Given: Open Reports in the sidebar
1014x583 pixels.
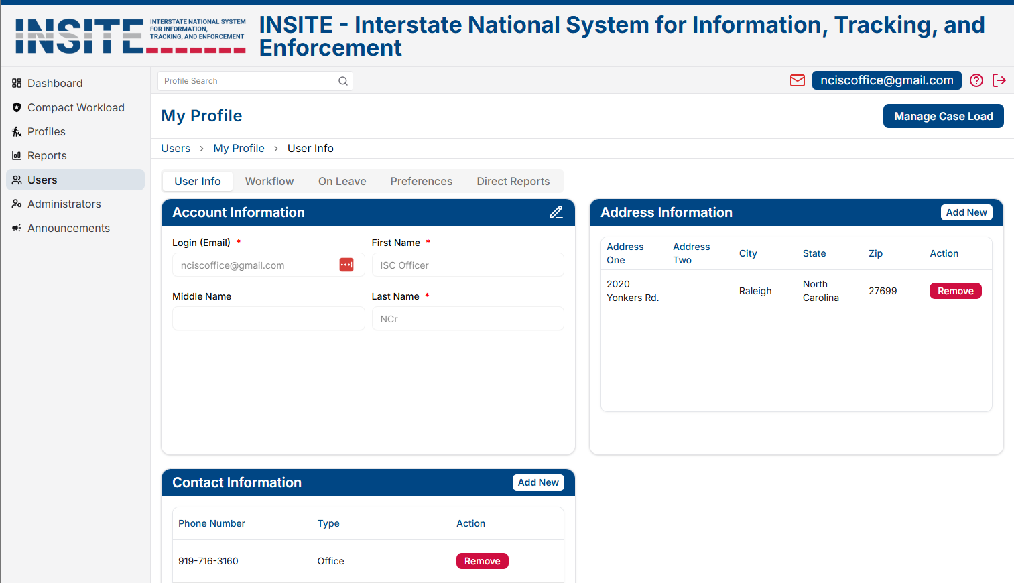Looking at the screenshot, I should tap(76, 155).
